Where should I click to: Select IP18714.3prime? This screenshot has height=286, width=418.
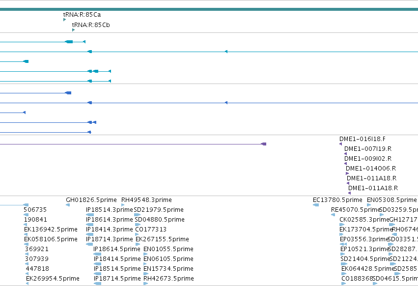coord(110,239)
